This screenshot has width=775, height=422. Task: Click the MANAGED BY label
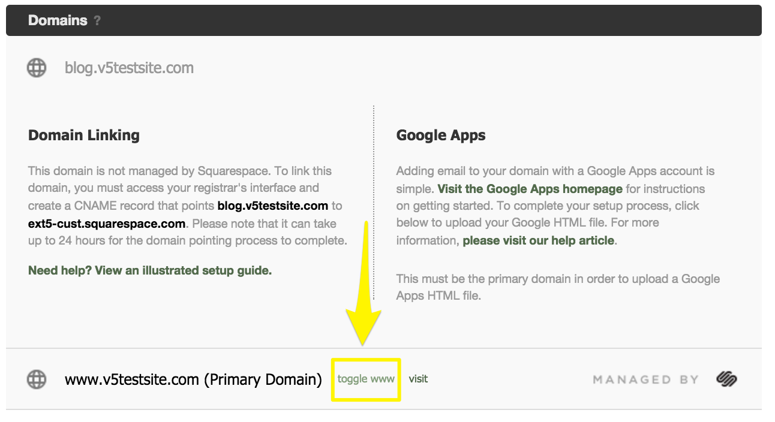(x=646, y=379)
